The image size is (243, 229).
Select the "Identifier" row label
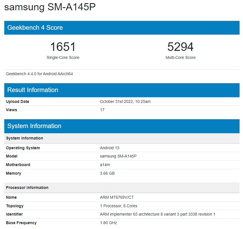[14, 214]
